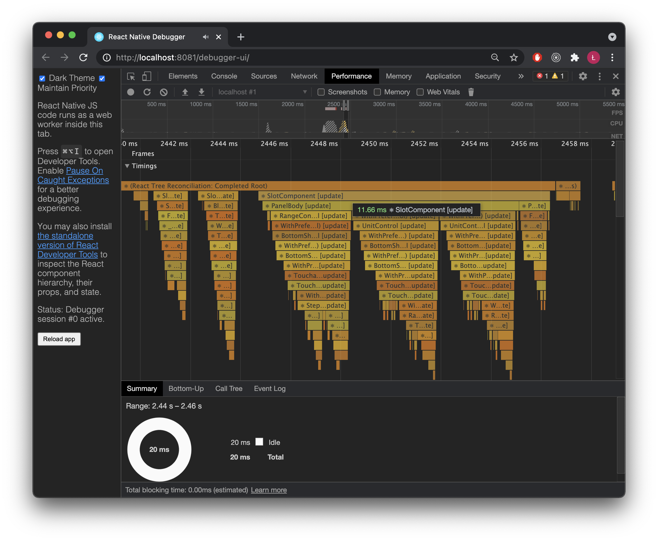The width and height of the screenshot is (658, 541).
Task: Uncheck the Dark Theme checkbox
Action: 42,79
